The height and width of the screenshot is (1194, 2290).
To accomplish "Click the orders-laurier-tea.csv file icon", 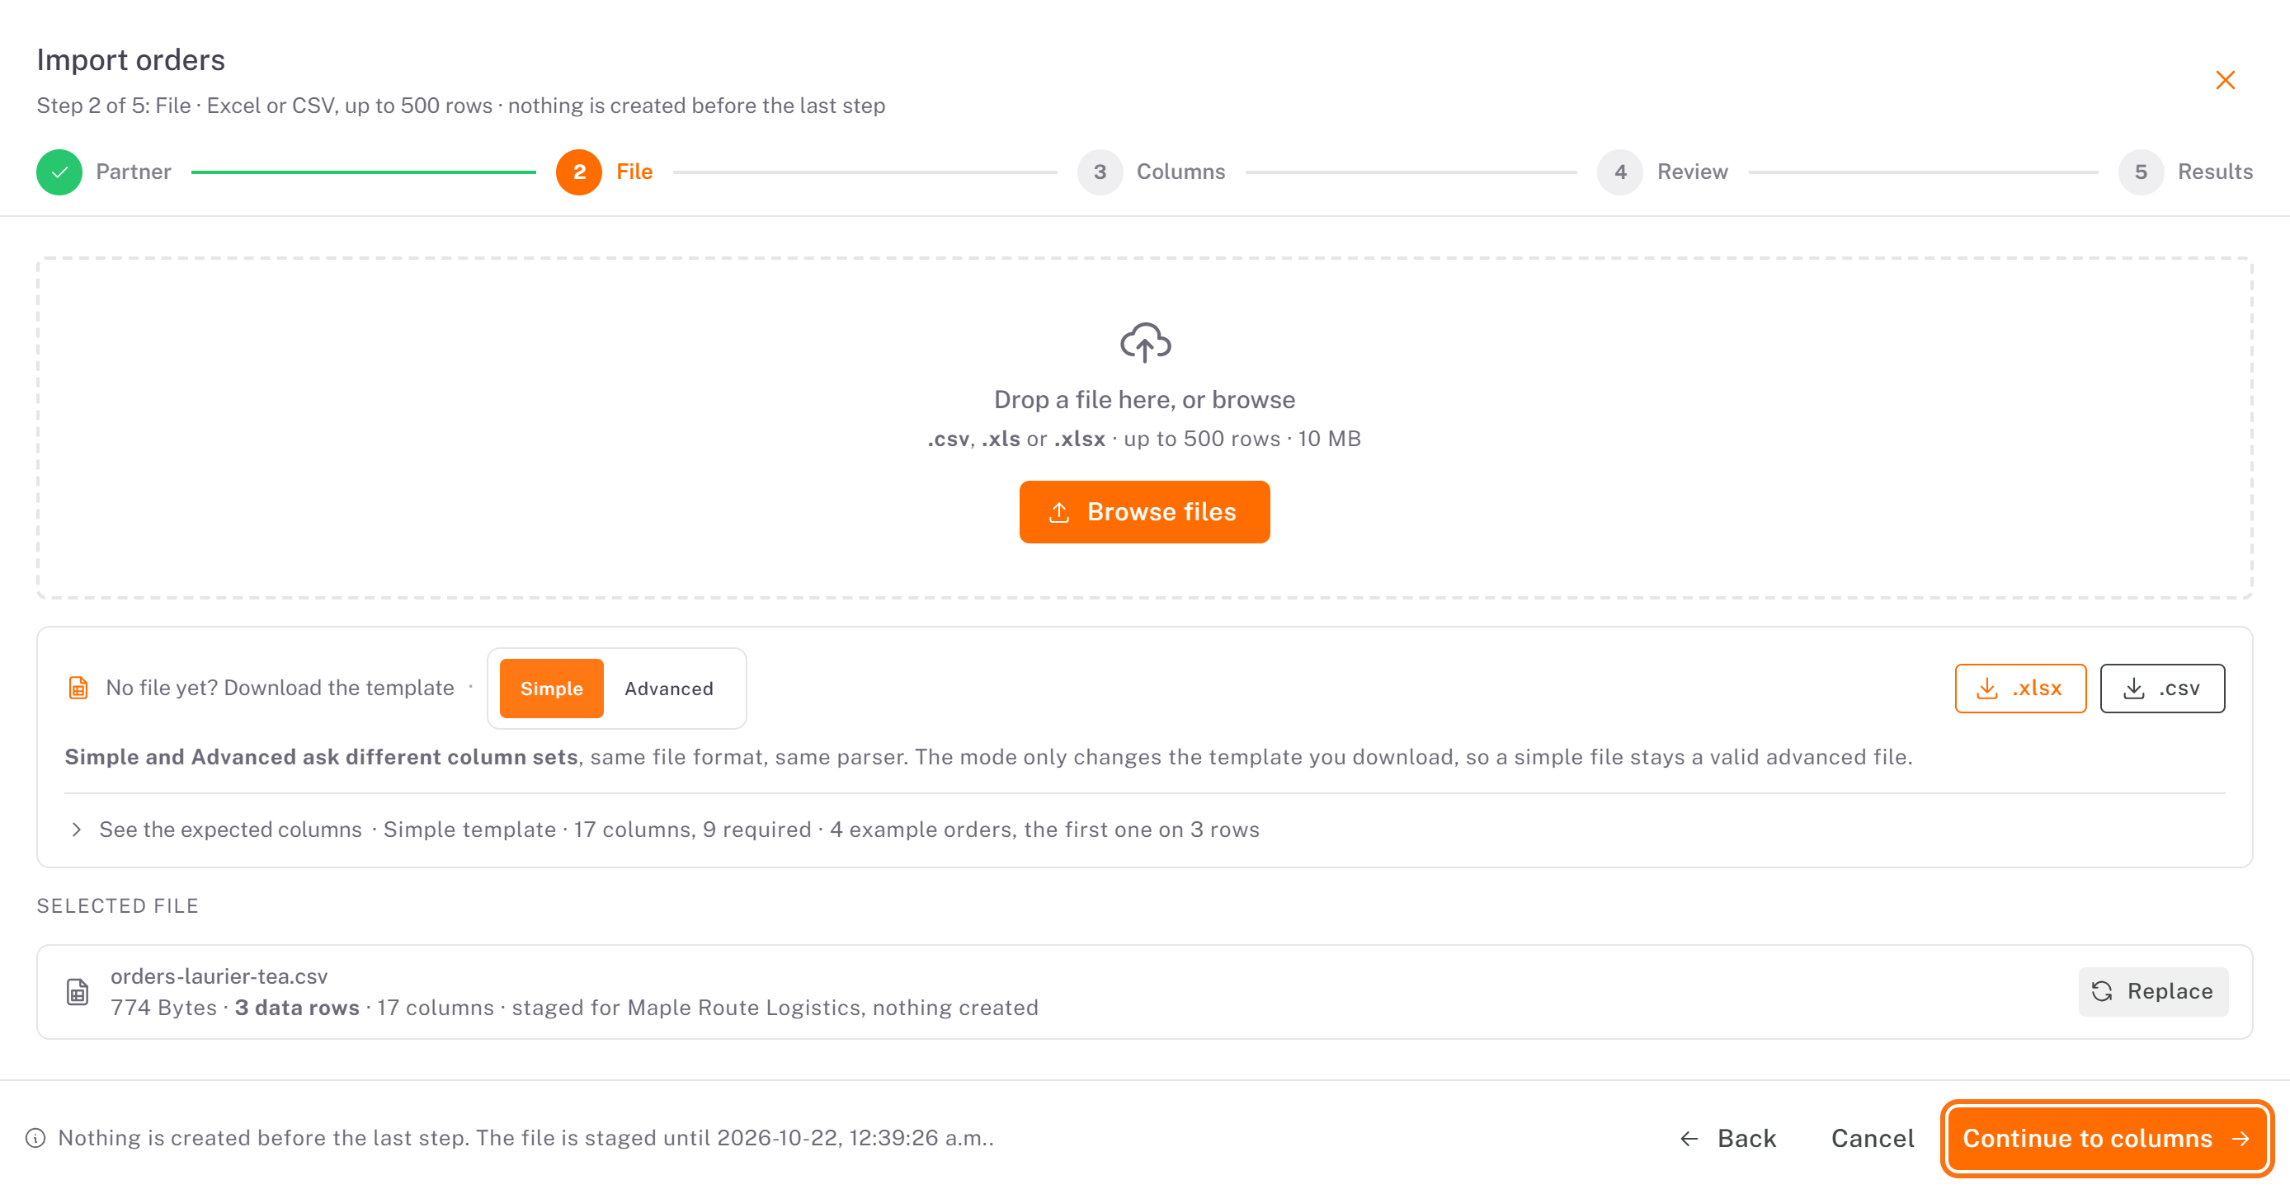I will 78,991.
